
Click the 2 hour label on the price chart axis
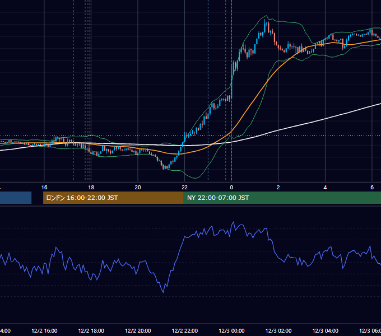click(x=278, y=188)
